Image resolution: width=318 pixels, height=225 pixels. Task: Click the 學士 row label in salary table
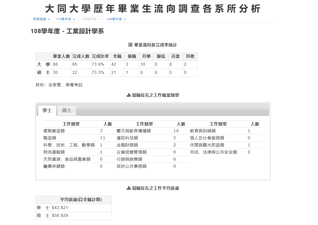point(43,208)
